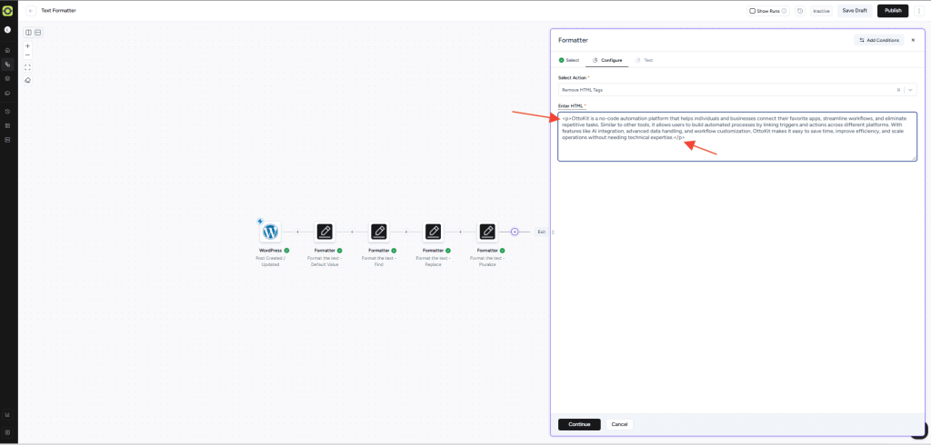Open the three-dot more options menu
Image resolution: width=931 pixels, height=445 pixels.
919,11
